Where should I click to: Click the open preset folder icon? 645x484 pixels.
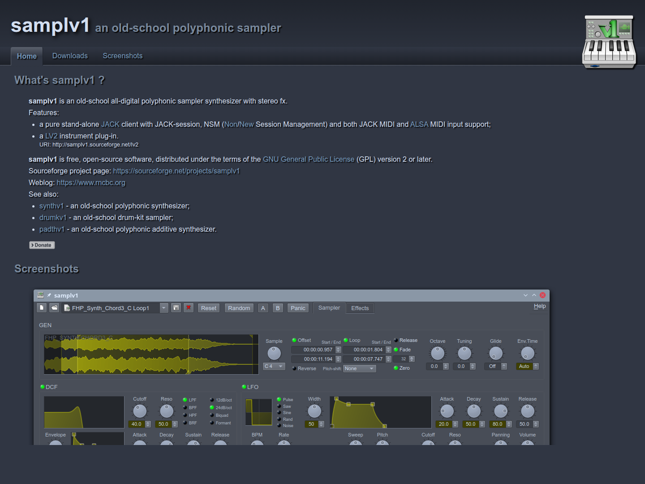[x=54, y=308]
